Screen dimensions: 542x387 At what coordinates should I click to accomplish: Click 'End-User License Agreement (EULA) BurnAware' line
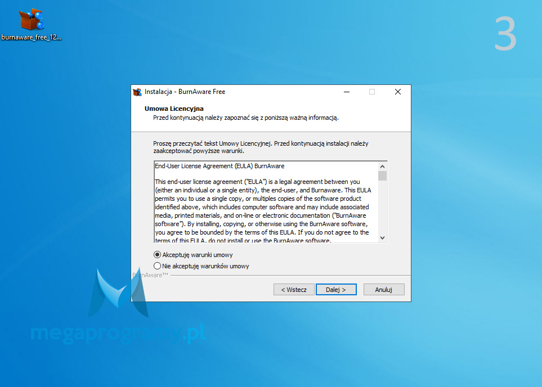click(220, 166)
